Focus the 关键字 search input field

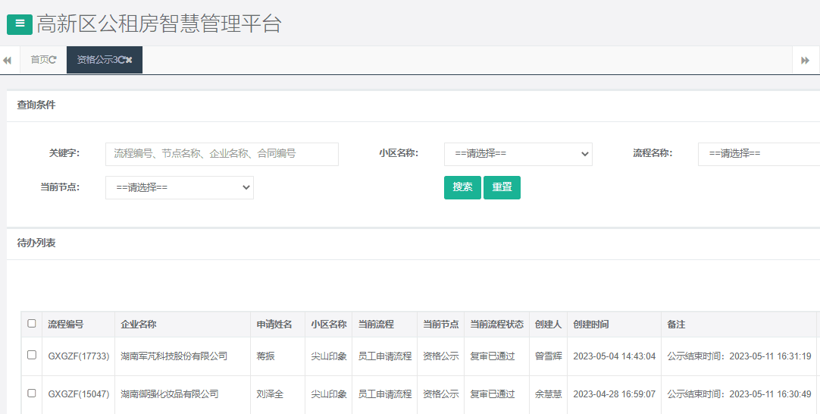221,154
